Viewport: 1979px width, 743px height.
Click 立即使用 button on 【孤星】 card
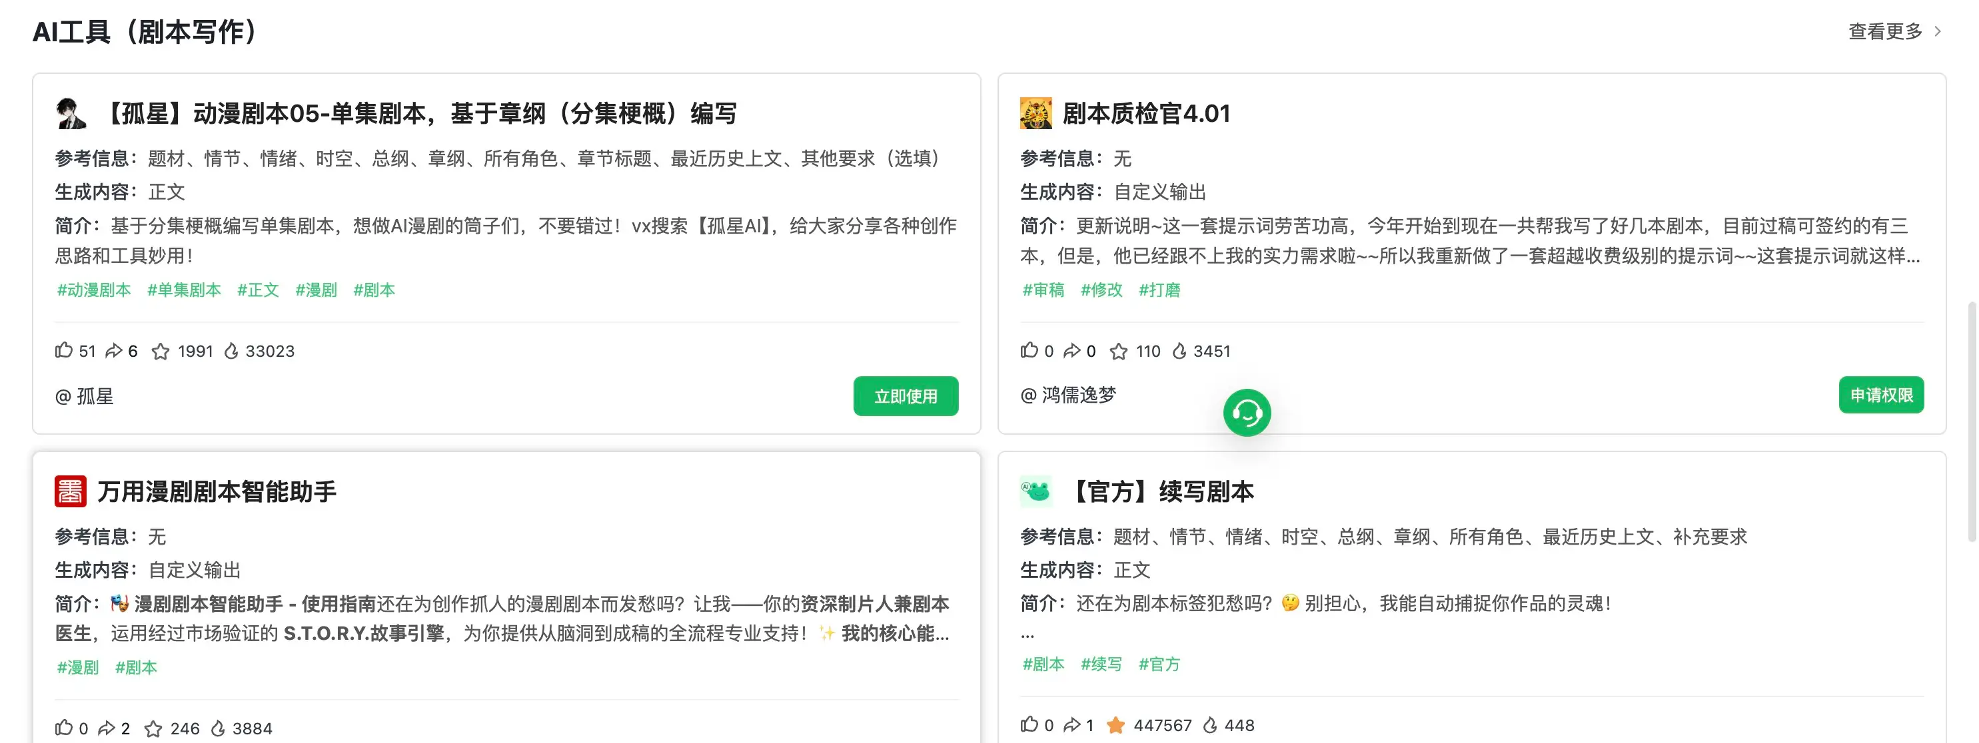click(906, 396)
